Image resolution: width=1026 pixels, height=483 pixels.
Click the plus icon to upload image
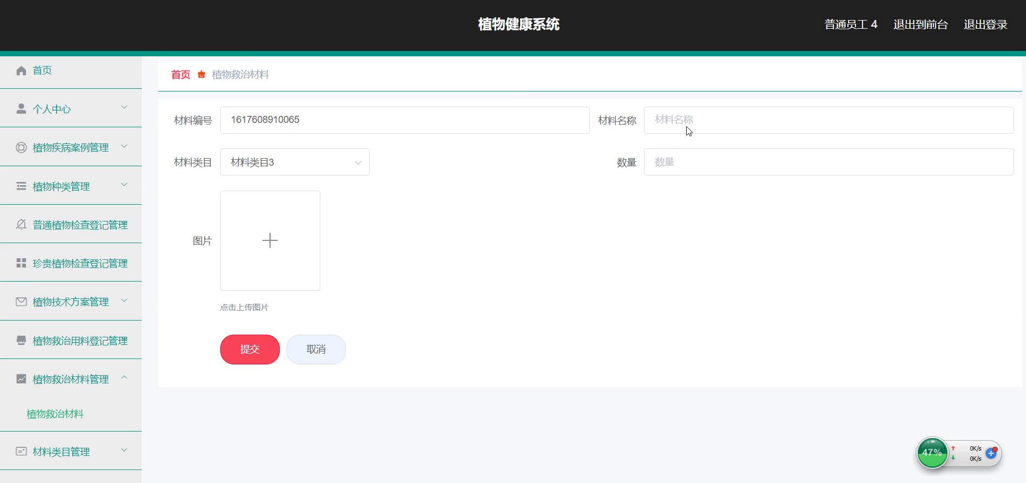(x=270, y=240)
